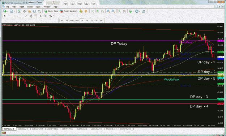Set timeframe to M15
Screen dimensions: 226x136
pos(72,21)
